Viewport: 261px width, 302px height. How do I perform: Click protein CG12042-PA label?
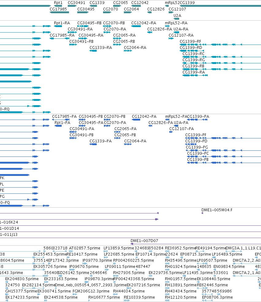click(144, 117)
